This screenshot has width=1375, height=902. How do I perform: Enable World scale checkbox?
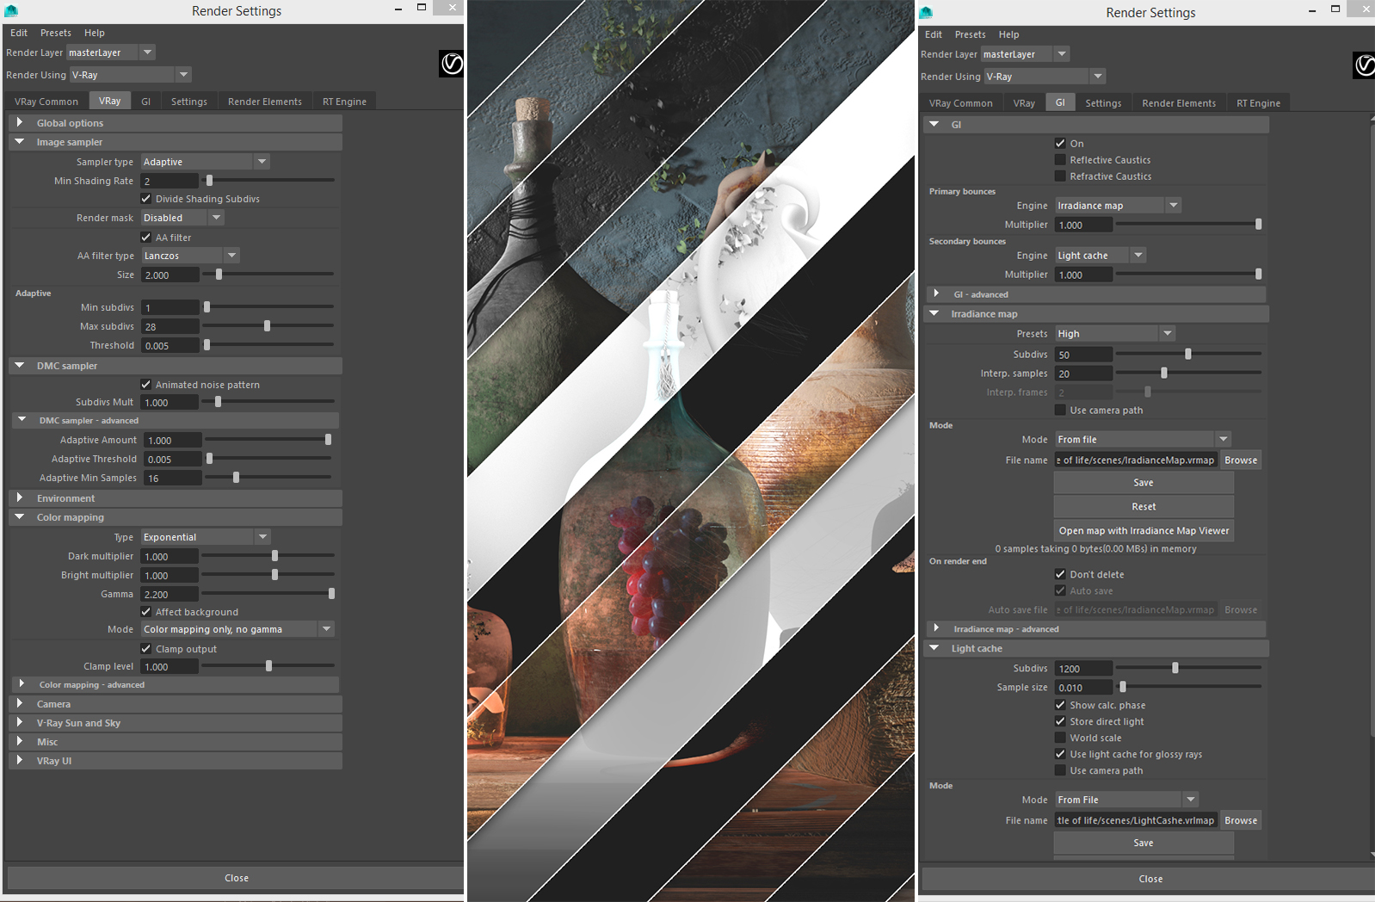1060,738
